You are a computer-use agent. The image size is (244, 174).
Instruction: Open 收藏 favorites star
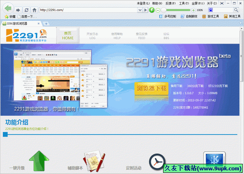pyautogui.click(x=10, y=17)
